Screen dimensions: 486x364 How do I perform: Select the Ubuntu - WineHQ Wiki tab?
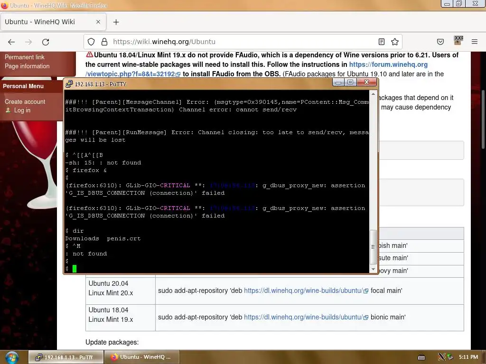[x=53, y=22]
